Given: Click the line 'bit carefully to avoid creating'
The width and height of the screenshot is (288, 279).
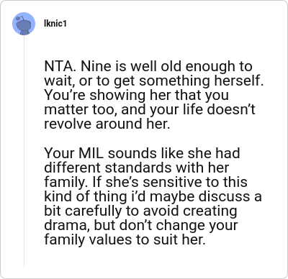Looking at the screenshot, I should [x=140, y=211].
